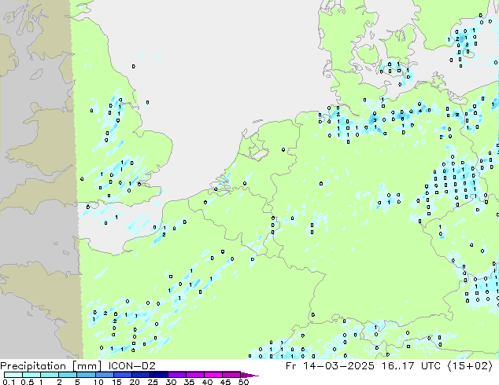Click the '(15+02)' forecast offset text

(x=470, y=366)
